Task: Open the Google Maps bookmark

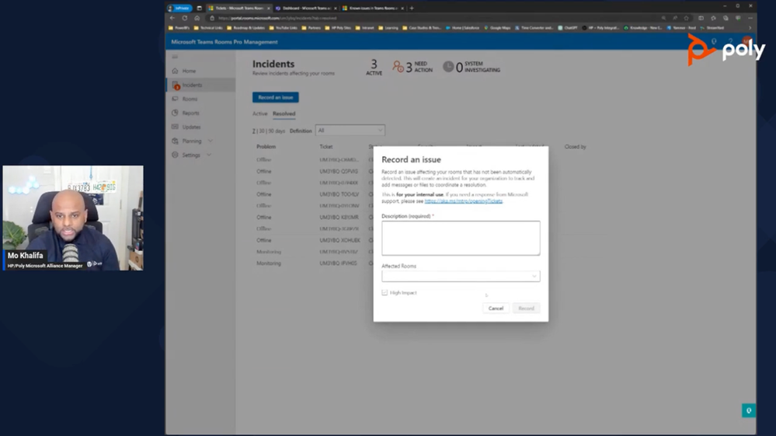Action: tap(497, 28)
